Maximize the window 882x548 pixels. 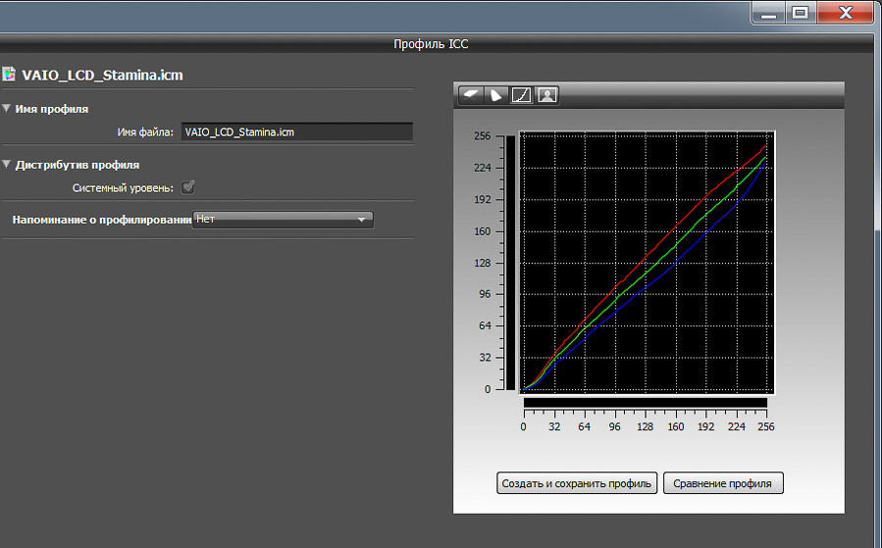click(x=801, y=13)
